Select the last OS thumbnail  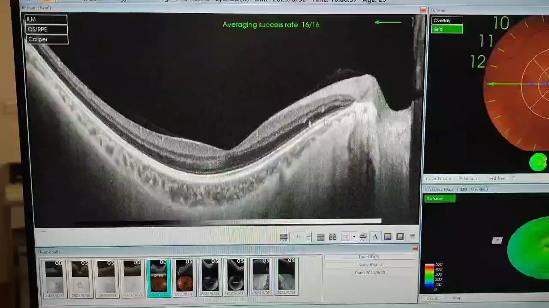pyautogui.click(x=287, y=276)
